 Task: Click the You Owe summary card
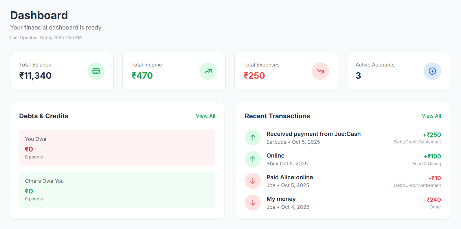[117, 147]
